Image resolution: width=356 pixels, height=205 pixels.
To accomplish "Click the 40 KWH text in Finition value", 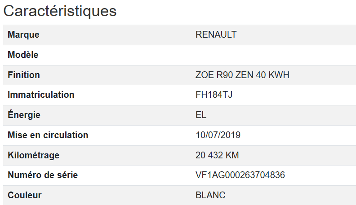I will click(x=272, y=75).
